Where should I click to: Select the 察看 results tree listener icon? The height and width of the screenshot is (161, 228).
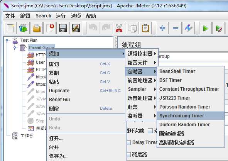tap(31, 128)
